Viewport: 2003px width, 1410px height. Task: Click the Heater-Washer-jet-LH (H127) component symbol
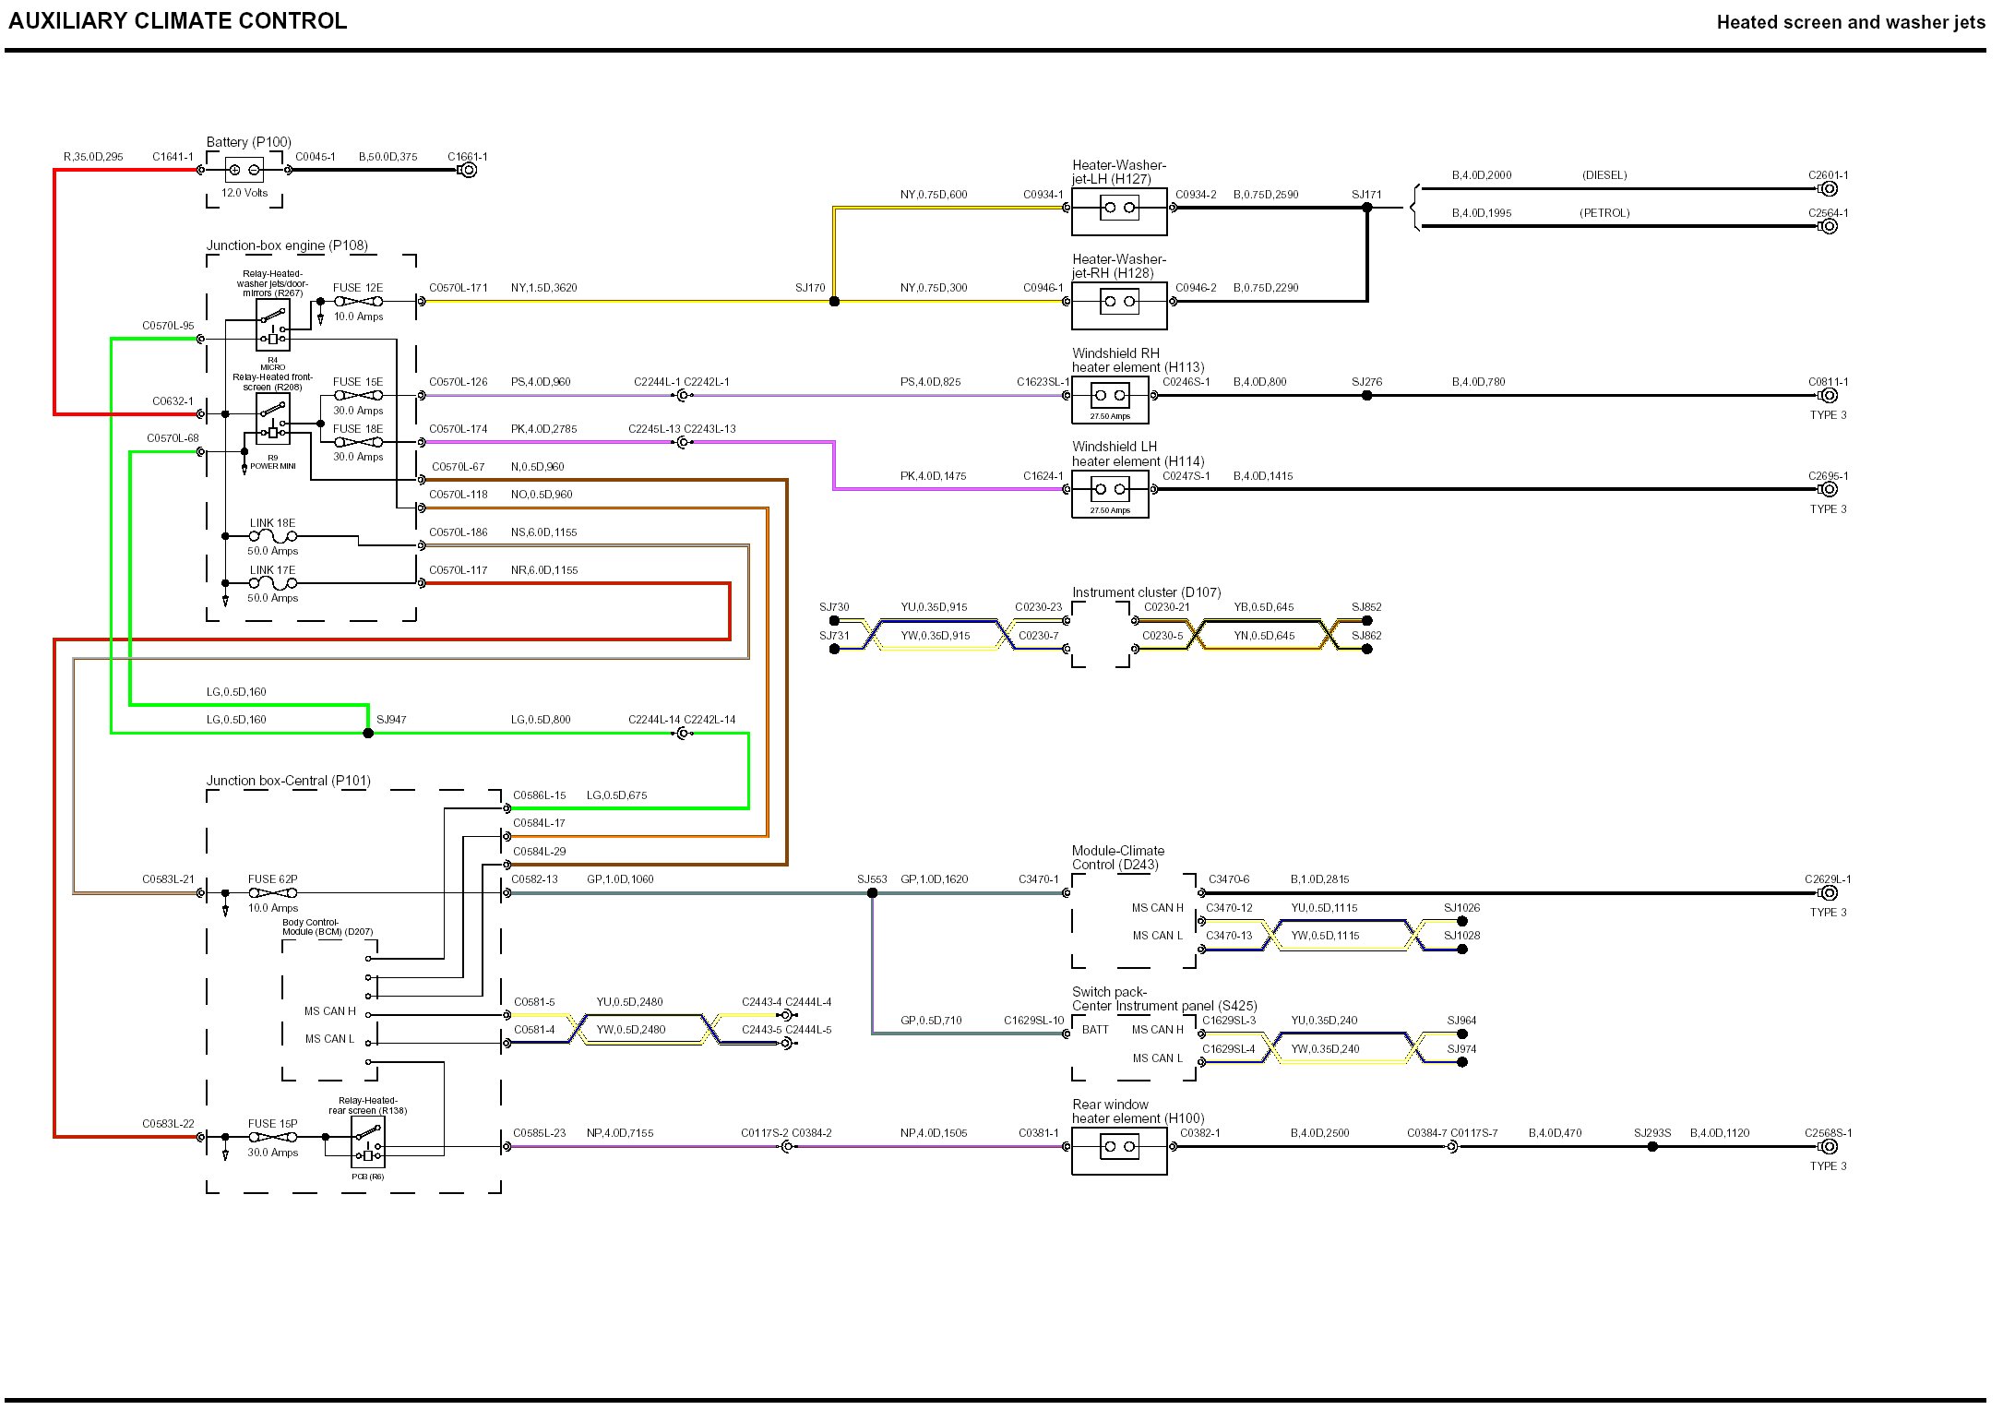(x=1118, y=209)
